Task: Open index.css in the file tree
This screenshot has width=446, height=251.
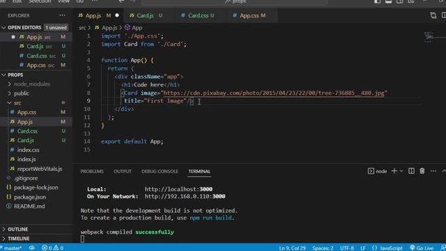Action: point(36,150)
